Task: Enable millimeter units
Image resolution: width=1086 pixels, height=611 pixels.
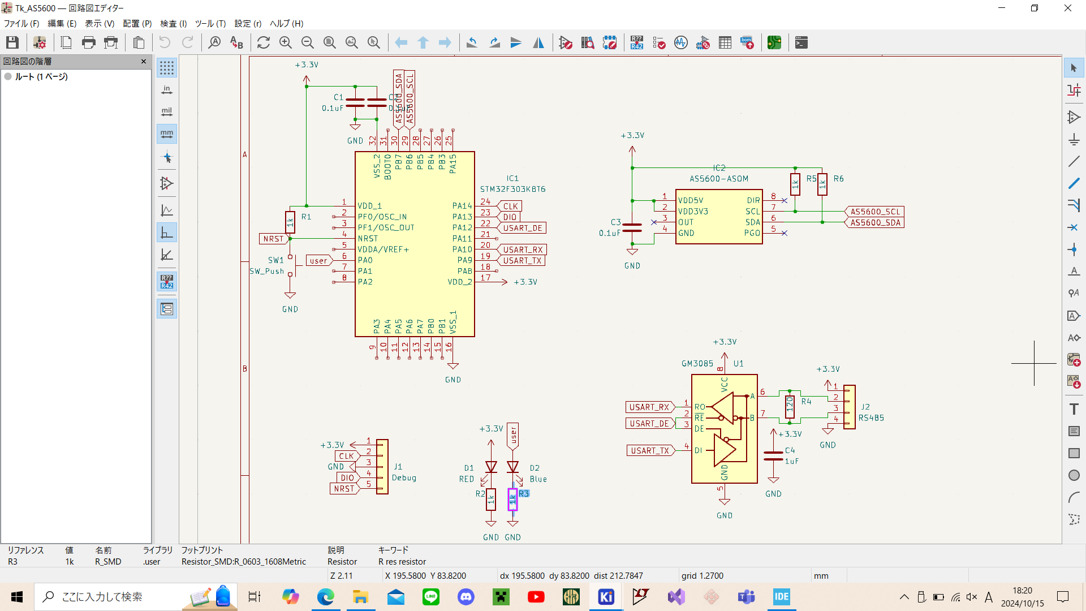Action: coord(167,134)
